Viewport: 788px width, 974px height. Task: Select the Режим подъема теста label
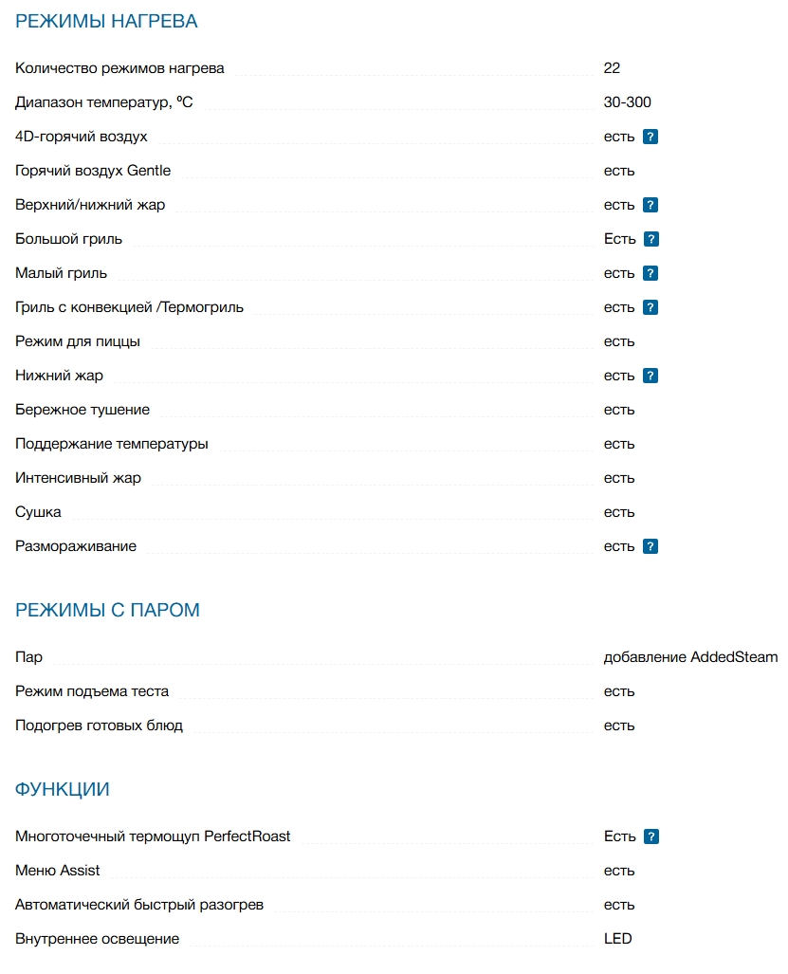(92, 691)
